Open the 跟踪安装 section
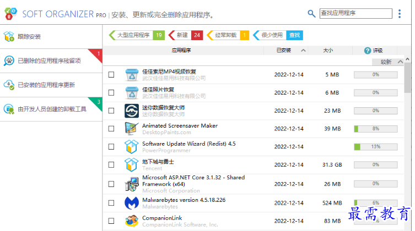 click(x=51, y=37)
